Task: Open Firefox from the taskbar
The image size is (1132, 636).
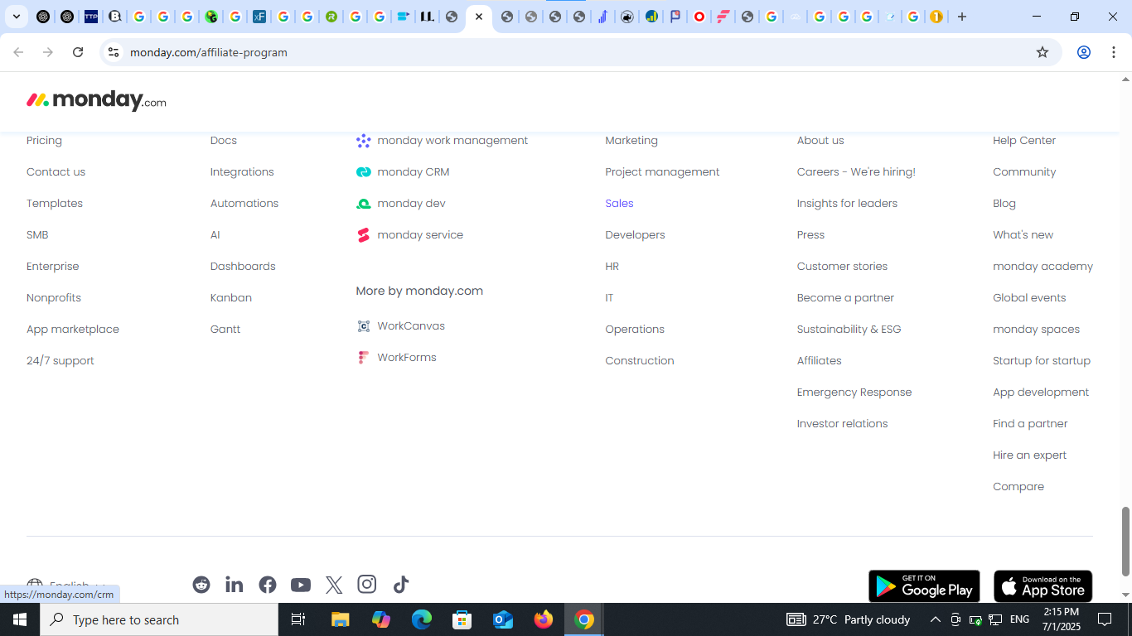Action: [x=544, y=619]
